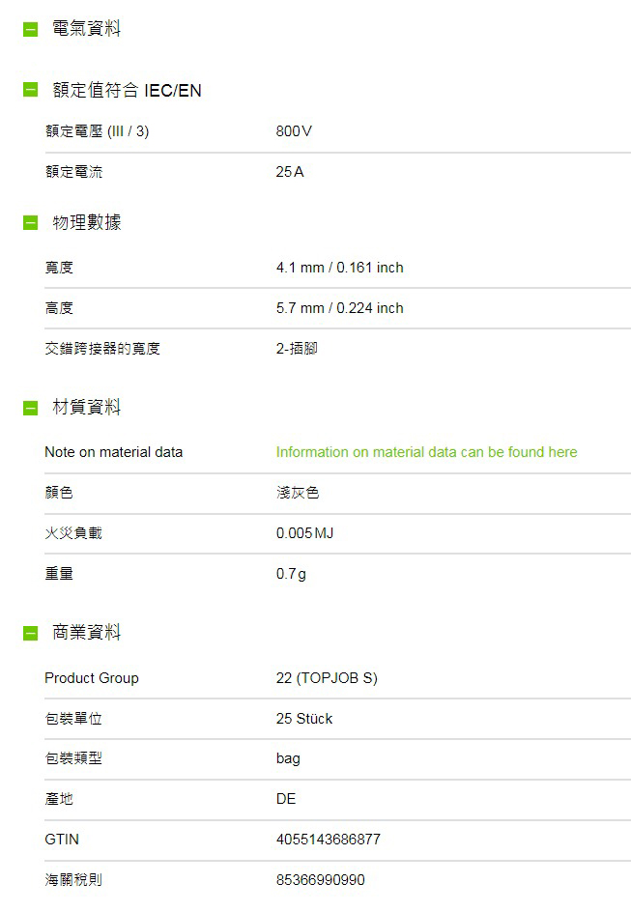Select the 海關稅則 value 85366990990
This screenshot has width=631, height=912.
point(321,880)
